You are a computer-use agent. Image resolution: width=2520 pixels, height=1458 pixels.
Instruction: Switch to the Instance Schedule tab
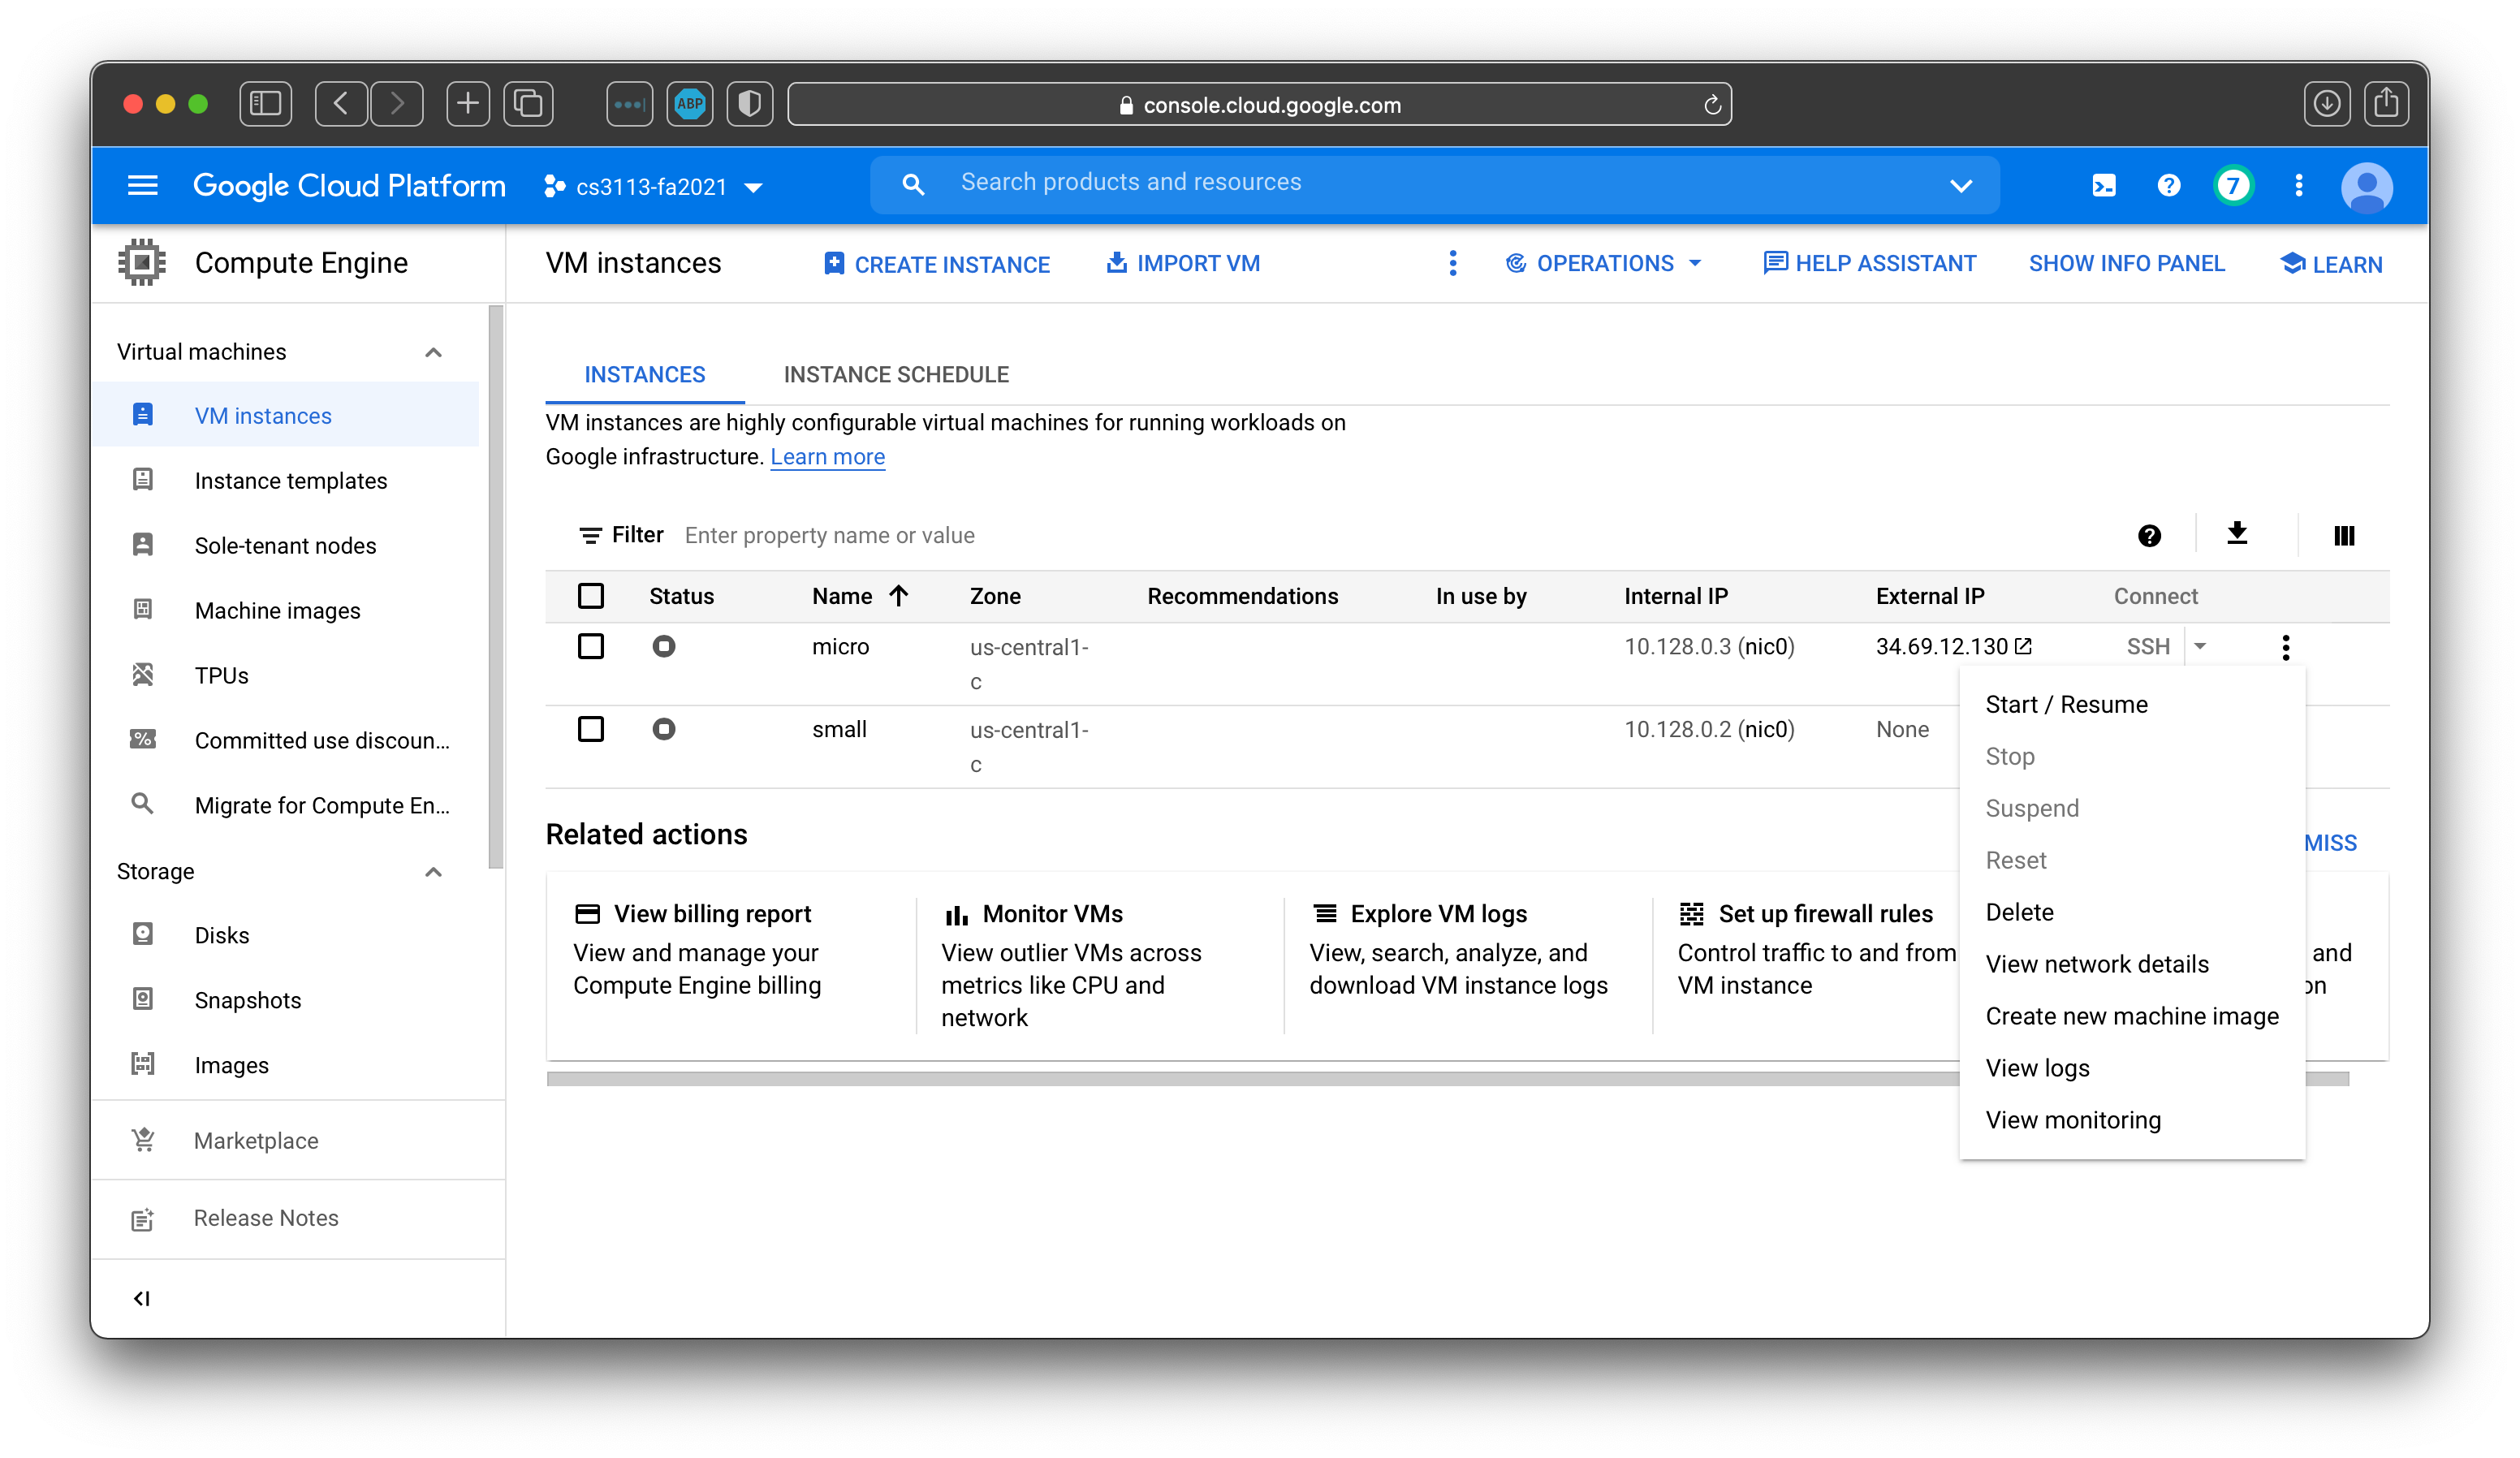[896, 375]
